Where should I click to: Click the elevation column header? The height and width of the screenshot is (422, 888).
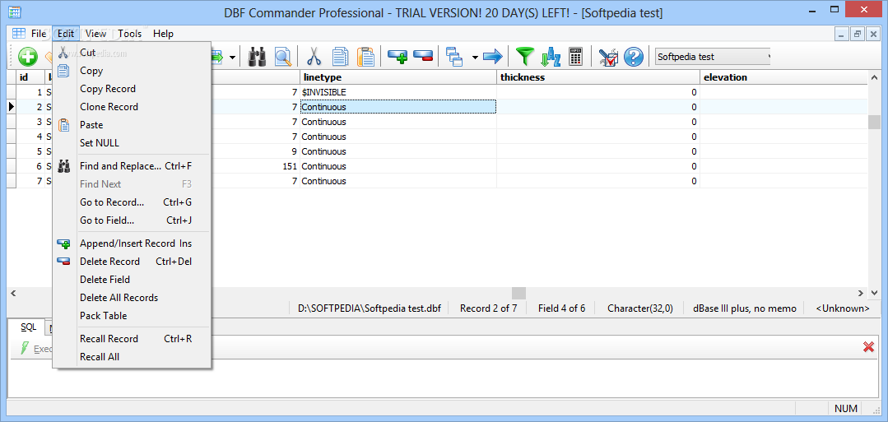point(783,77)
